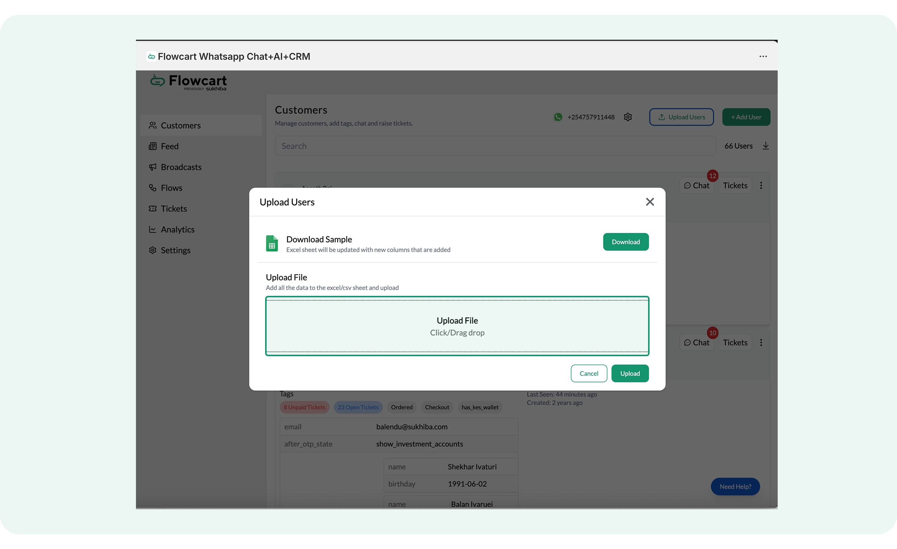This screenshot has height=549, width=897.
Task: Click the Search customers field
Action: click(x=495, y=146)
